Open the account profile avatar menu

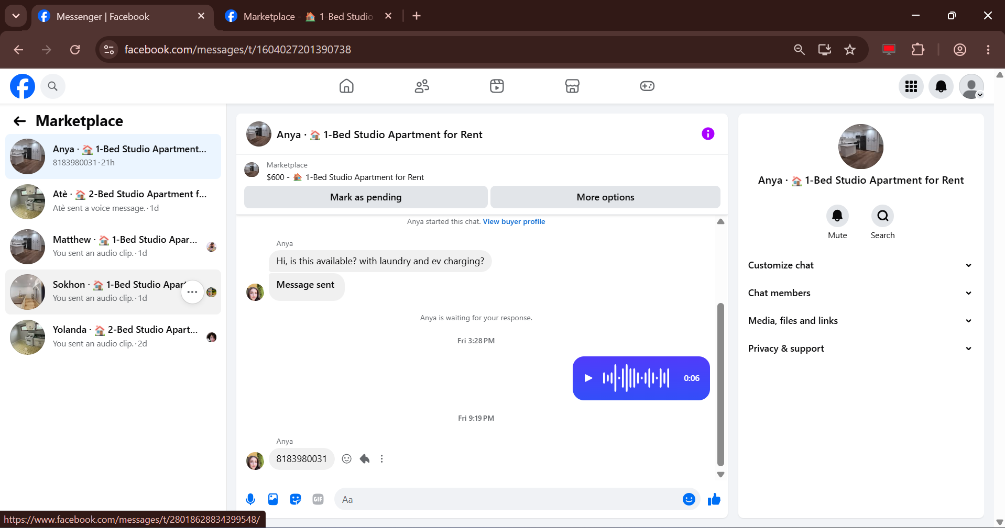click(971, 86)
